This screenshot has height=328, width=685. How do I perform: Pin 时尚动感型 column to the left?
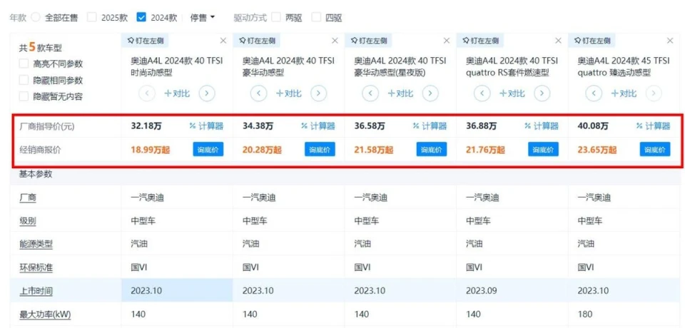tap(145, 41)
